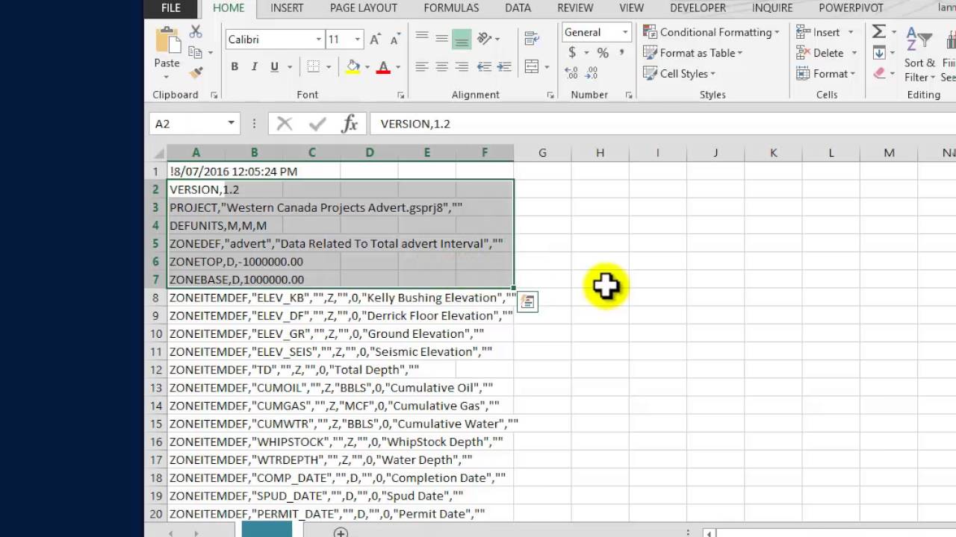Click the Paste clipboard icon

(167, 41)
